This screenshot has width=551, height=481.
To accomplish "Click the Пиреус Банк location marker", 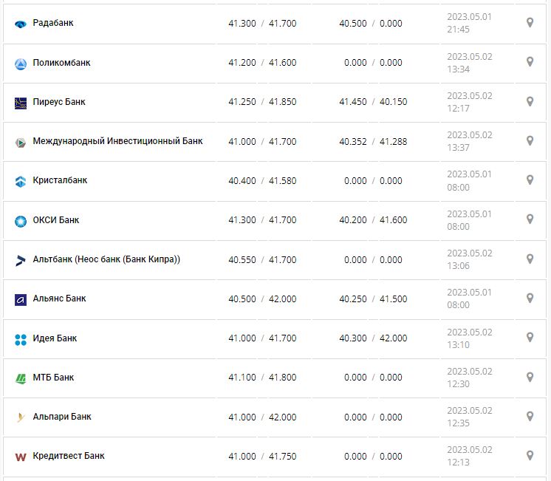I will (530, 102).
